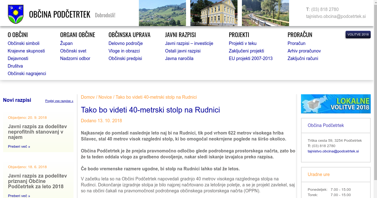377x198 pixels.
Task: Click Domov in the breadcrumb
Action: click(88, 97)
